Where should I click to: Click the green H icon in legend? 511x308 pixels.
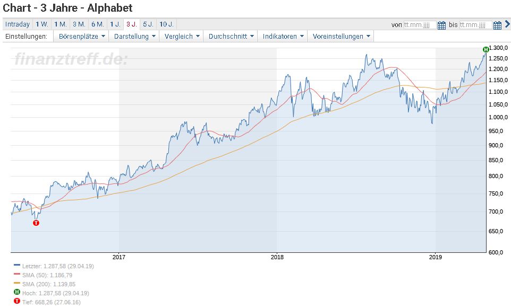pos(17,292)
